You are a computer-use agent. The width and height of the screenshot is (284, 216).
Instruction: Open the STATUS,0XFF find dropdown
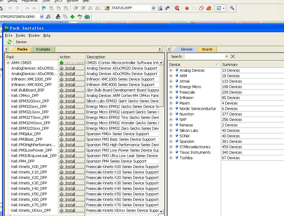point(153,8)
